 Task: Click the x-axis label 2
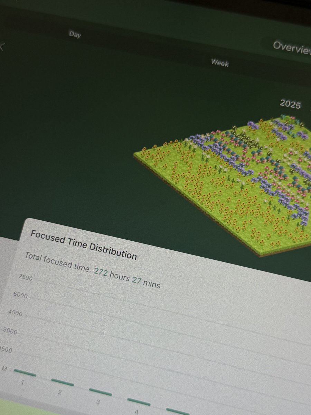[x=60, y=393]
